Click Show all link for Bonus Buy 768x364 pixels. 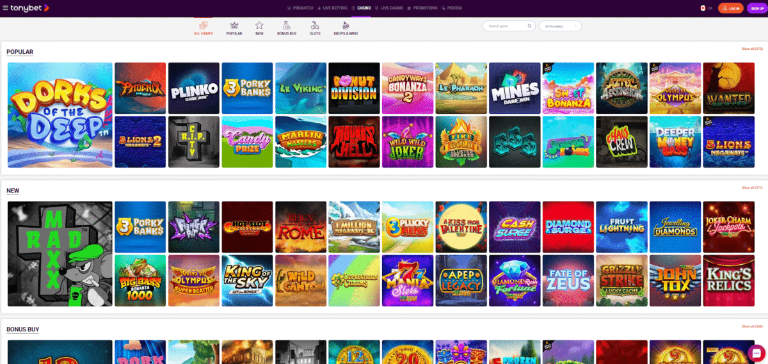[x=752, y=326]
